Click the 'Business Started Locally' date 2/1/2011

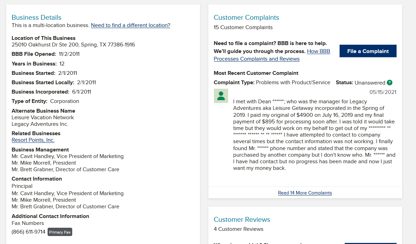tap(86, 82)
